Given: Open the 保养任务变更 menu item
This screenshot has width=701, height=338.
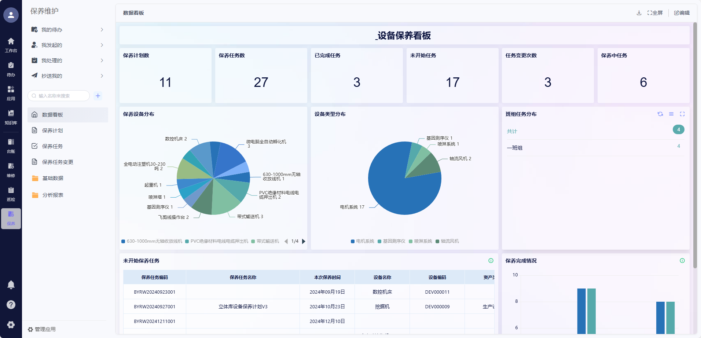Looking at the screenshot, I should coord(58,162).
